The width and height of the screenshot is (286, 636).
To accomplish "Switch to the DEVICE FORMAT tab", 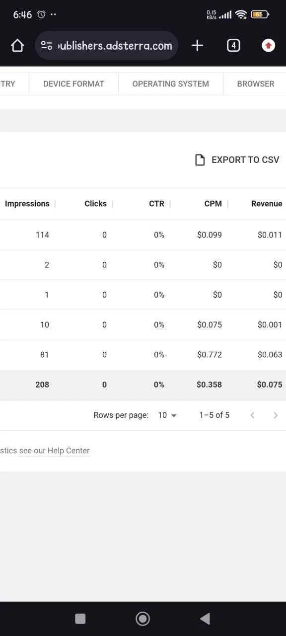I will click(73, 83).
